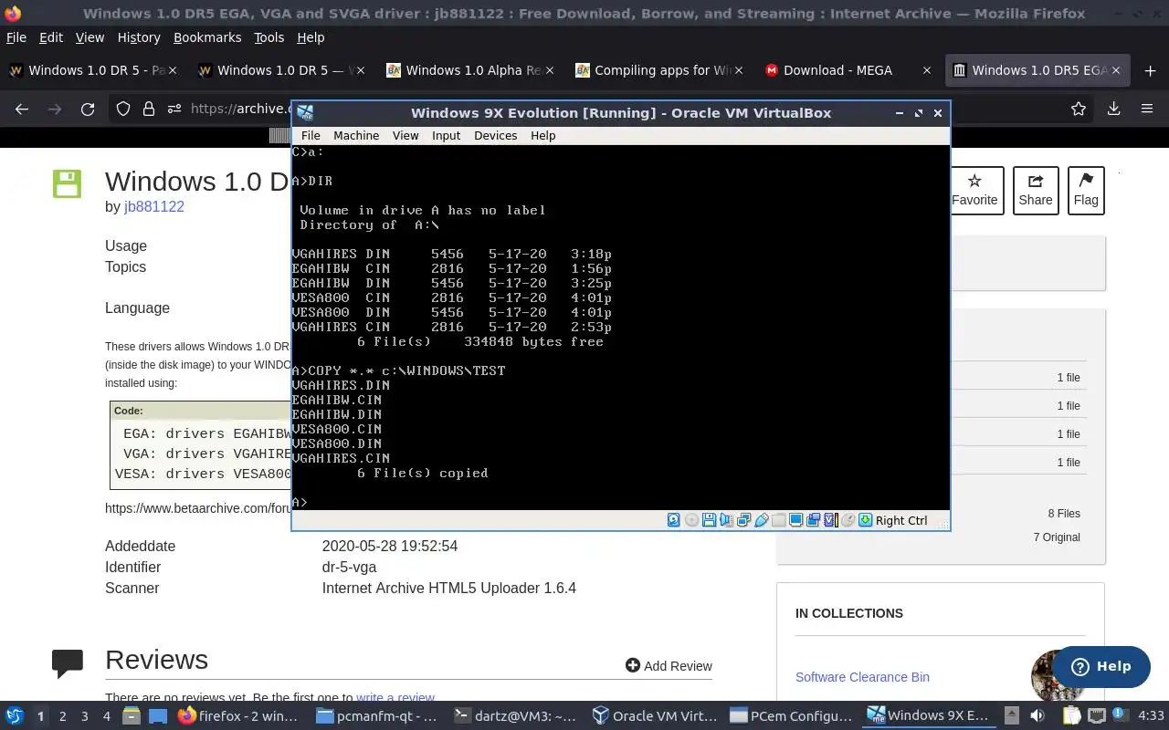Click the floppy disk icon in VirtualBox status bar
This screenshot has height=730, width=1169.
(709, 520)
